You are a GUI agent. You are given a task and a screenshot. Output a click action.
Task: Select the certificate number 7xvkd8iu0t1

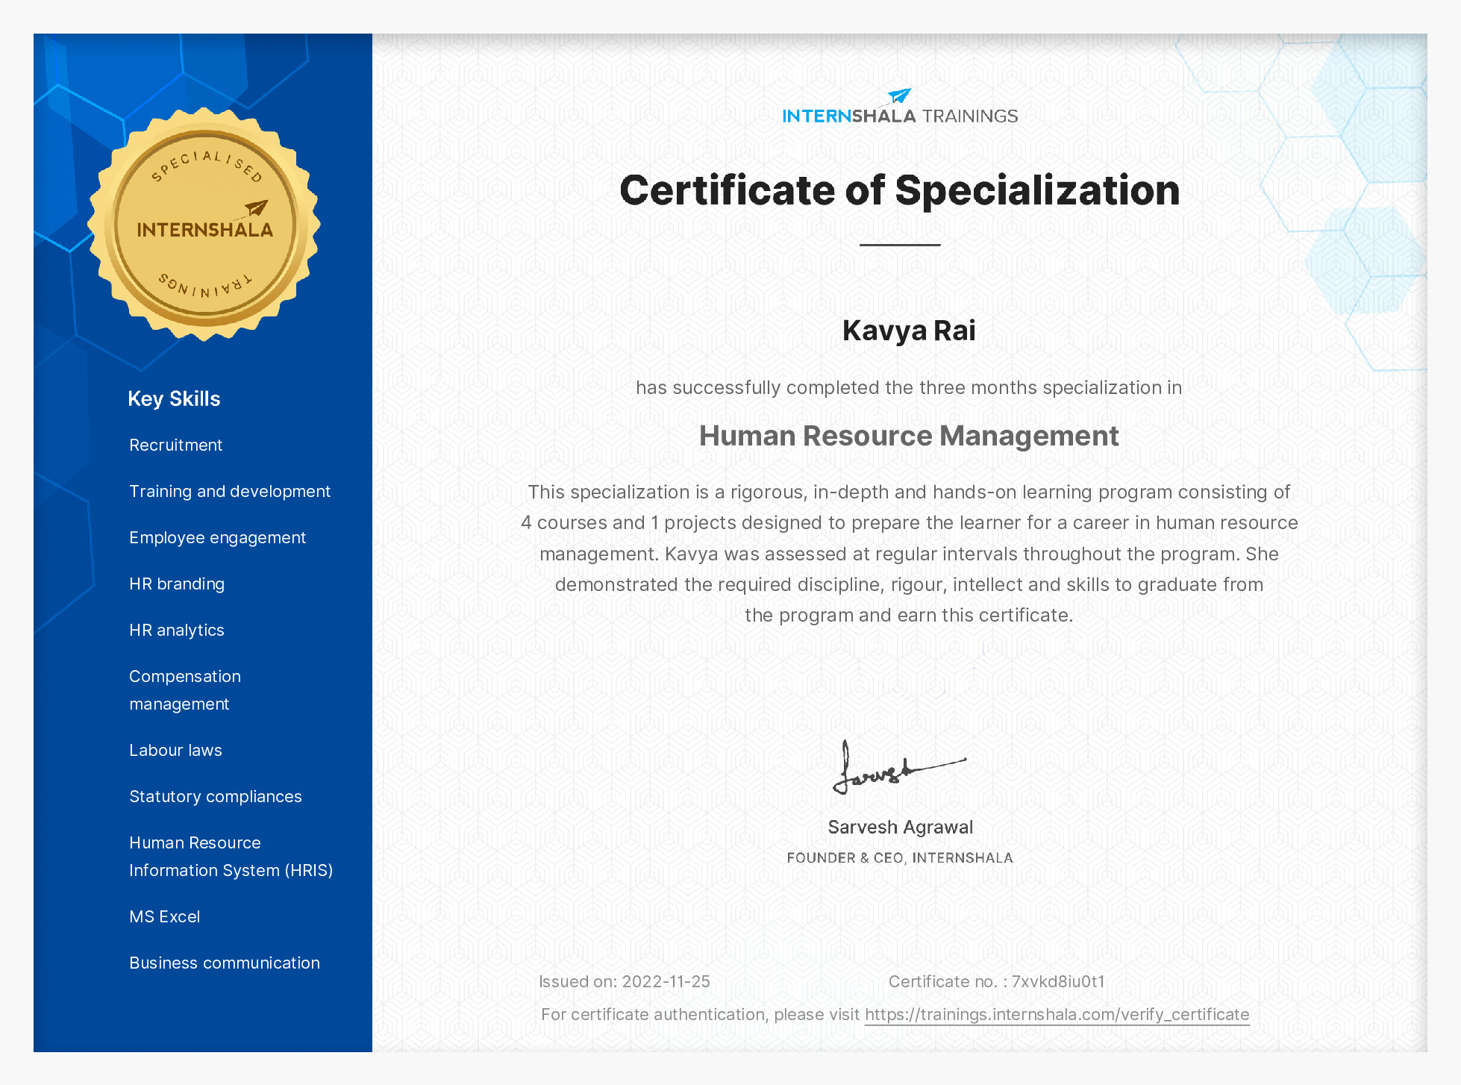tap(1057, 982)
